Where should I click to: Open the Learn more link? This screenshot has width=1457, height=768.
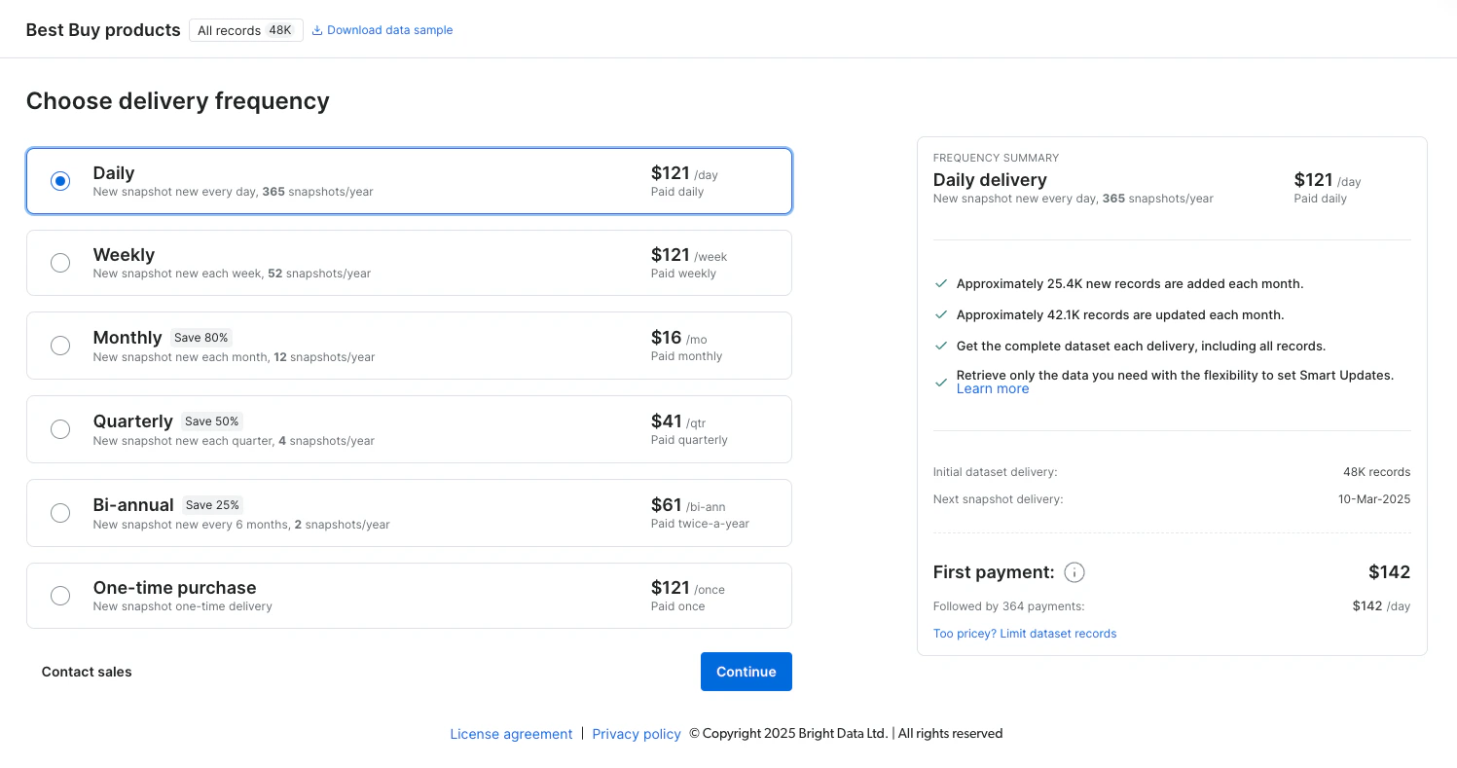point(992,389)
